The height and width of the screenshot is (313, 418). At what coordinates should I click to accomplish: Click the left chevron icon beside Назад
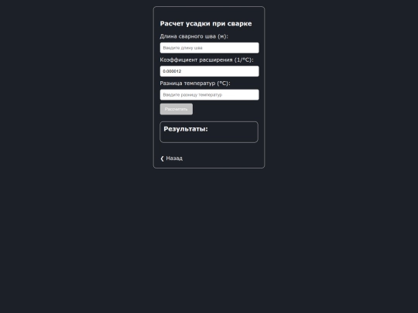click(162, 158)
